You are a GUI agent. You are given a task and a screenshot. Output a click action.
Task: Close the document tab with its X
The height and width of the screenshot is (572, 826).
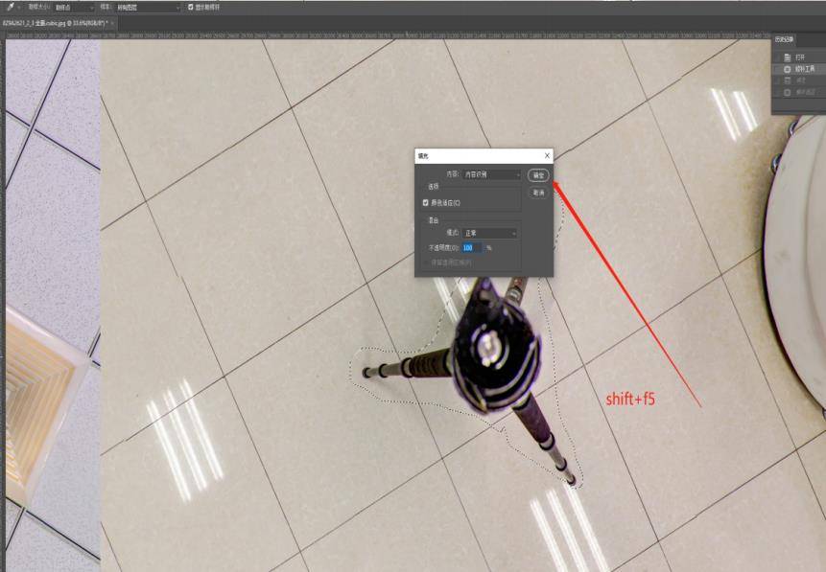click(x=112, y=21)
